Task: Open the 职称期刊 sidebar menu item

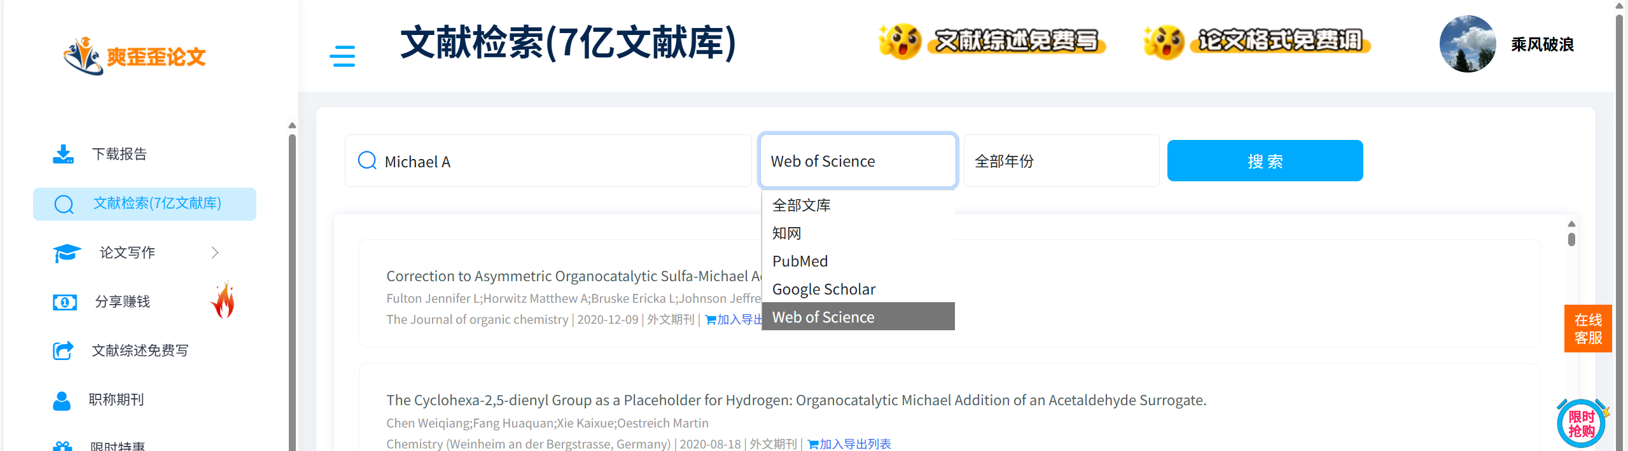Action: click(x=116, y=400)
